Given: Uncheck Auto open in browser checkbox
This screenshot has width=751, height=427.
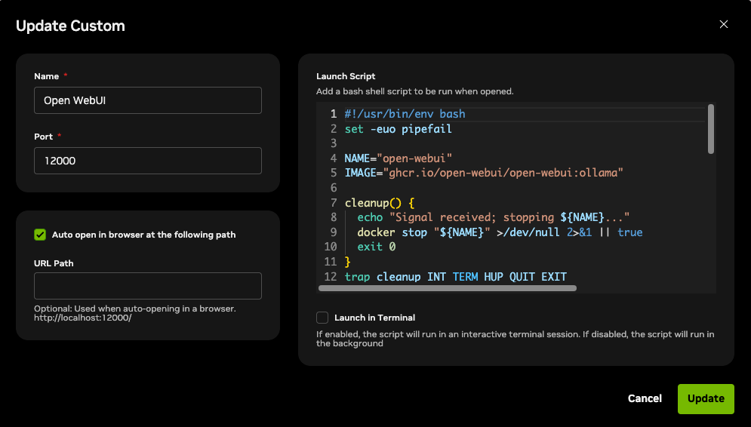Looking at the screenshot, I should (x=41, y=235).
